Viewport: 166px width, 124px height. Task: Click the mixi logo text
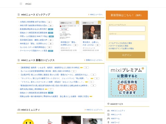coord(28,4)
